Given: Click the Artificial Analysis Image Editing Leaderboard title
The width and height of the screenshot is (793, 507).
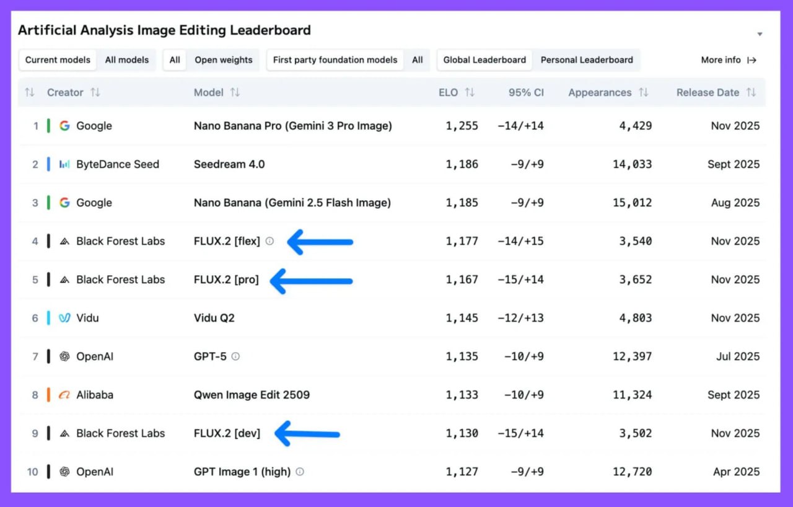Looking at the screenshot, I should (x=164, y=30).
